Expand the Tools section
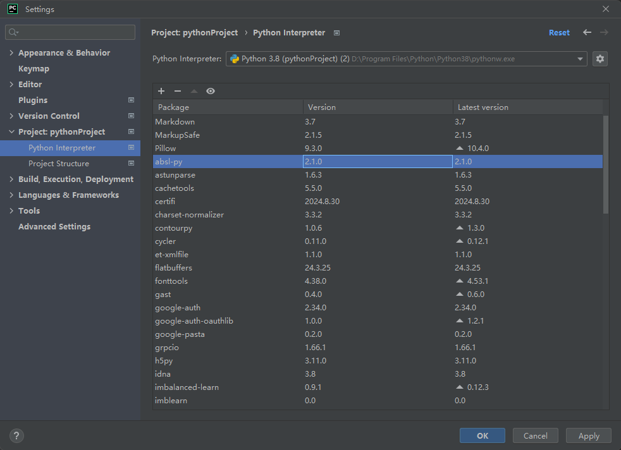Viewport: 621px width, 450px height. (11, 211)
